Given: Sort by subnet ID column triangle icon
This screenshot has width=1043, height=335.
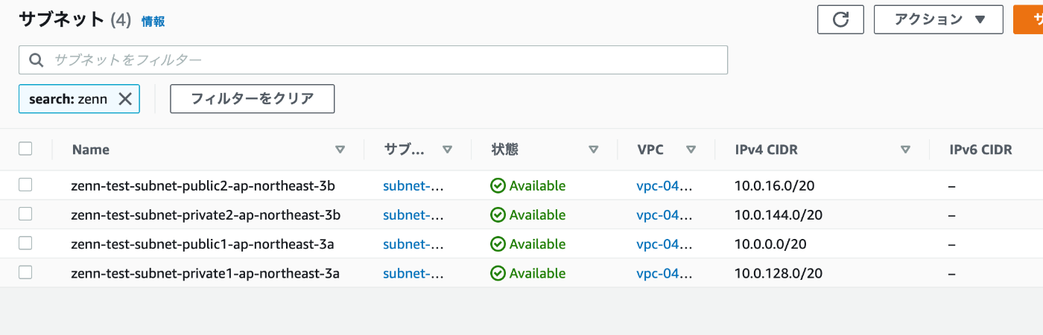Looking at the screenshot, I should 447,150.
